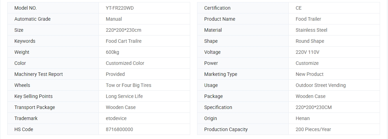Select the HS Code 8716800000
Viewport: 388px width, 139px height.
click(x=119, y=129)
